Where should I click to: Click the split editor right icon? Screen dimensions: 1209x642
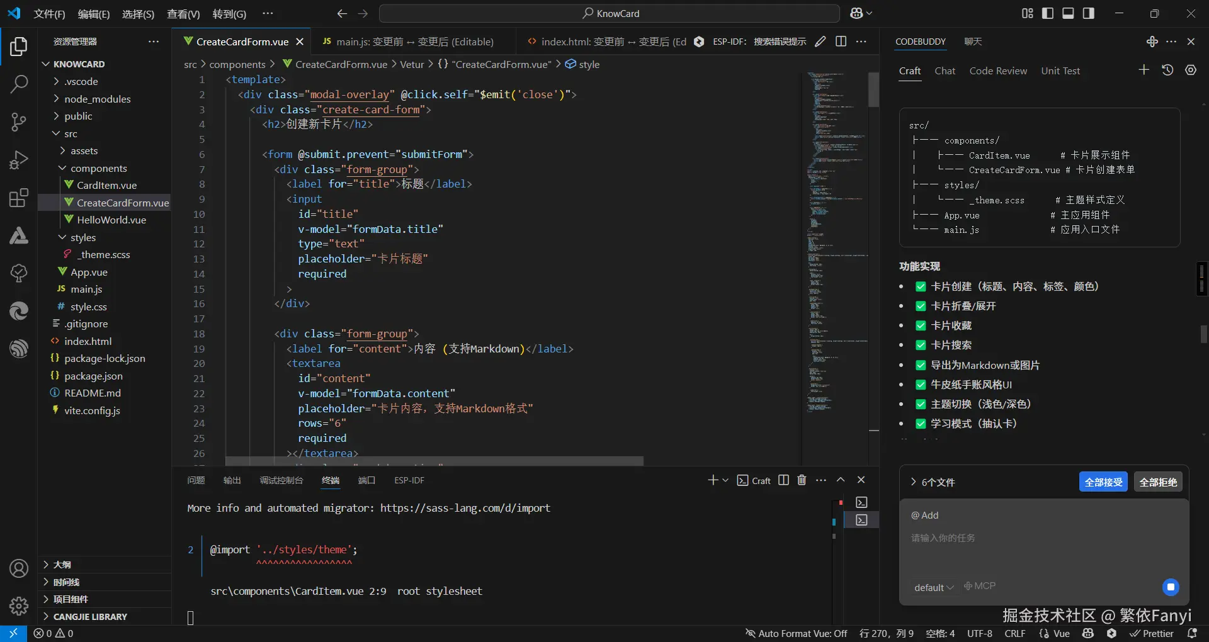tap(841, 42)
